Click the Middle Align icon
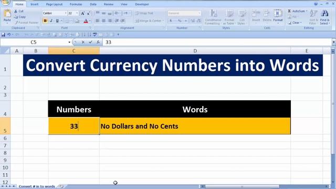This screenshot has height=189, width=336. 104,13
